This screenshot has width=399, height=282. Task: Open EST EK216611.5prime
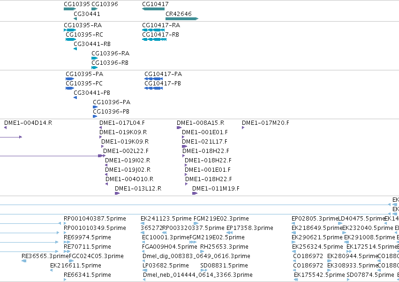point(75,266)
